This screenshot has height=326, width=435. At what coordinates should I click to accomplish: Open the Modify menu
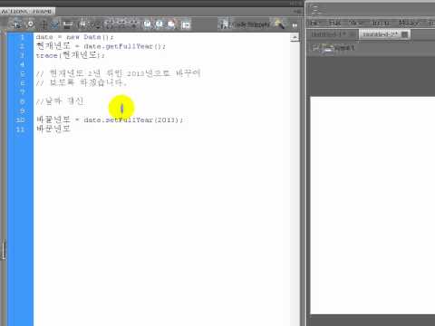[x=409, y=23]
